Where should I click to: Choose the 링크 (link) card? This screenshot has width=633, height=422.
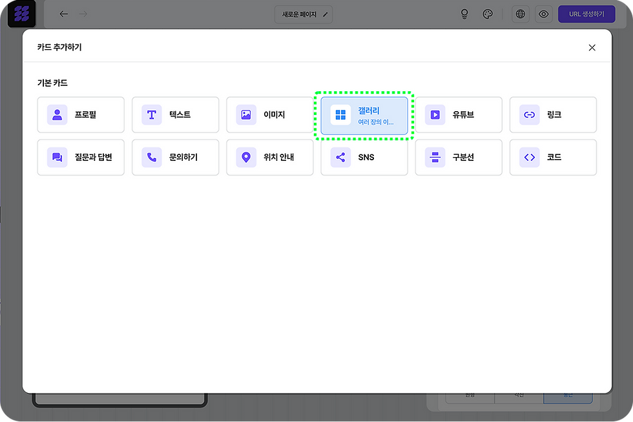553,114
